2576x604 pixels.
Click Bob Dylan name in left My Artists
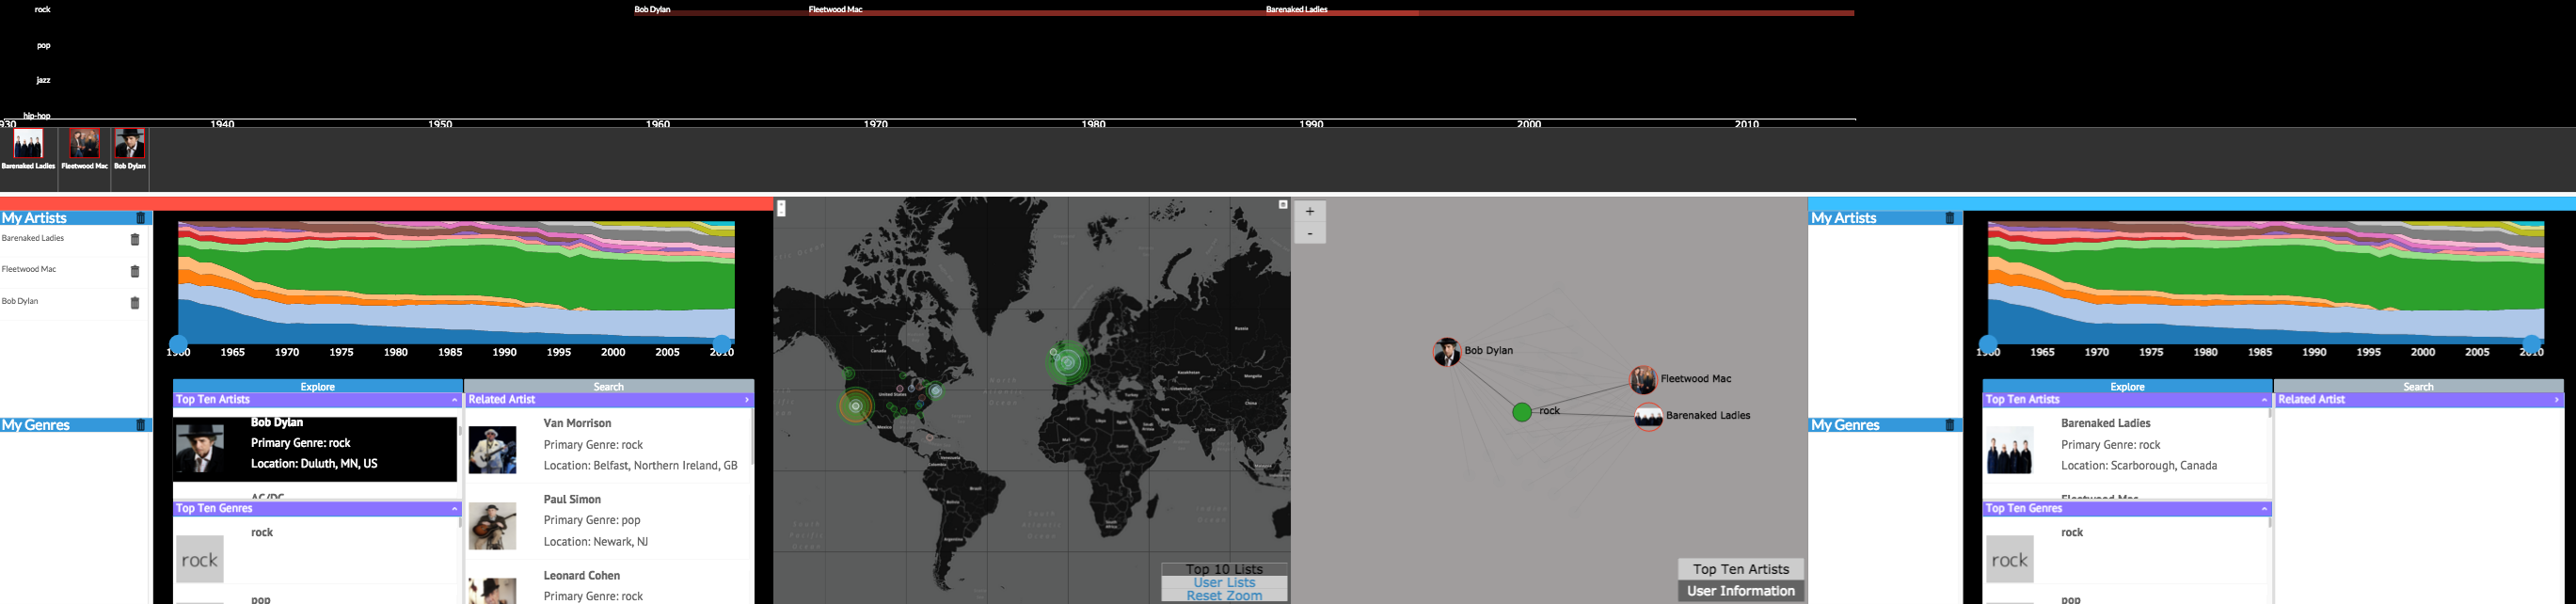[x=20, y=301]
